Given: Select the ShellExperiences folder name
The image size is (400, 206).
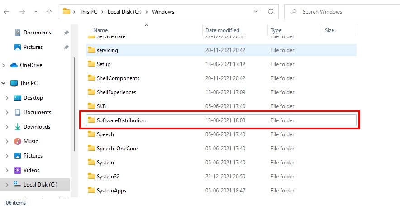Looking at the screenshot, I should click(117, 92).
